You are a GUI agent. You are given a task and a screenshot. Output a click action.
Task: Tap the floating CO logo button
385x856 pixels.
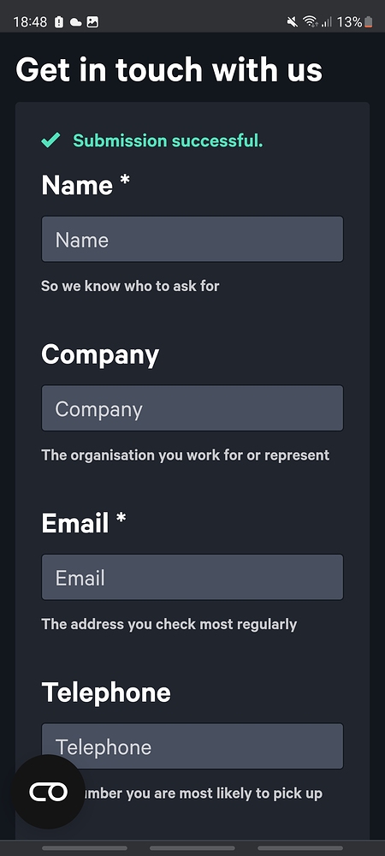(x=49, y=791)
